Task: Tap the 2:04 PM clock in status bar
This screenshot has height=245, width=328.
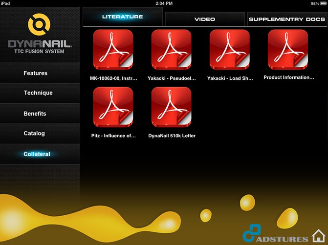Action: pos(164,3)
